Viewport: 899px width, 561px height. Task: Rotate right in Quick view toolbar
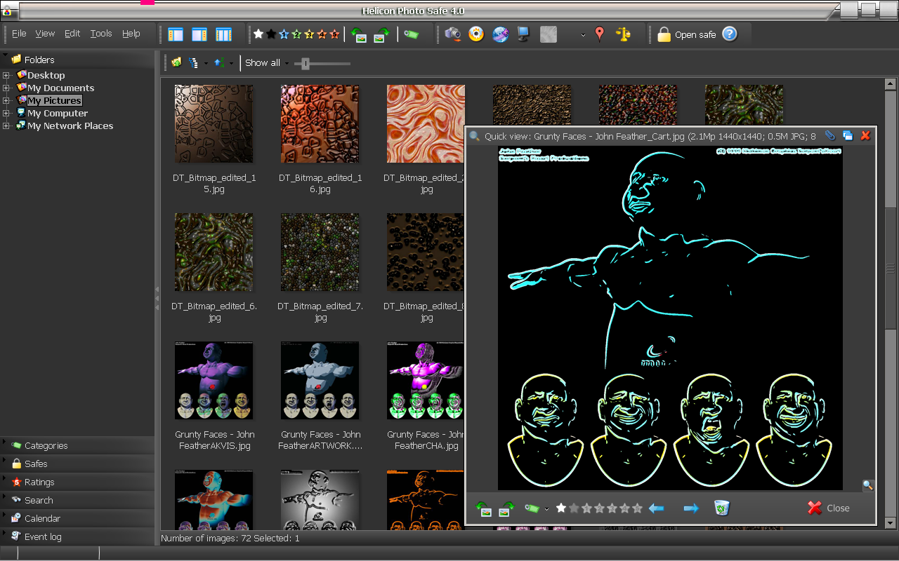tap(506, 508)
